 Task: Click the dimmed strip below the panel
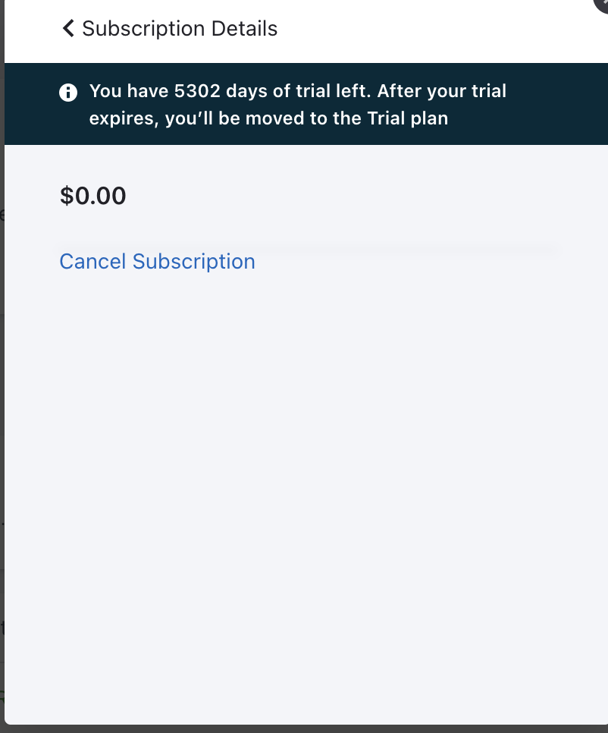pos(303,729)
